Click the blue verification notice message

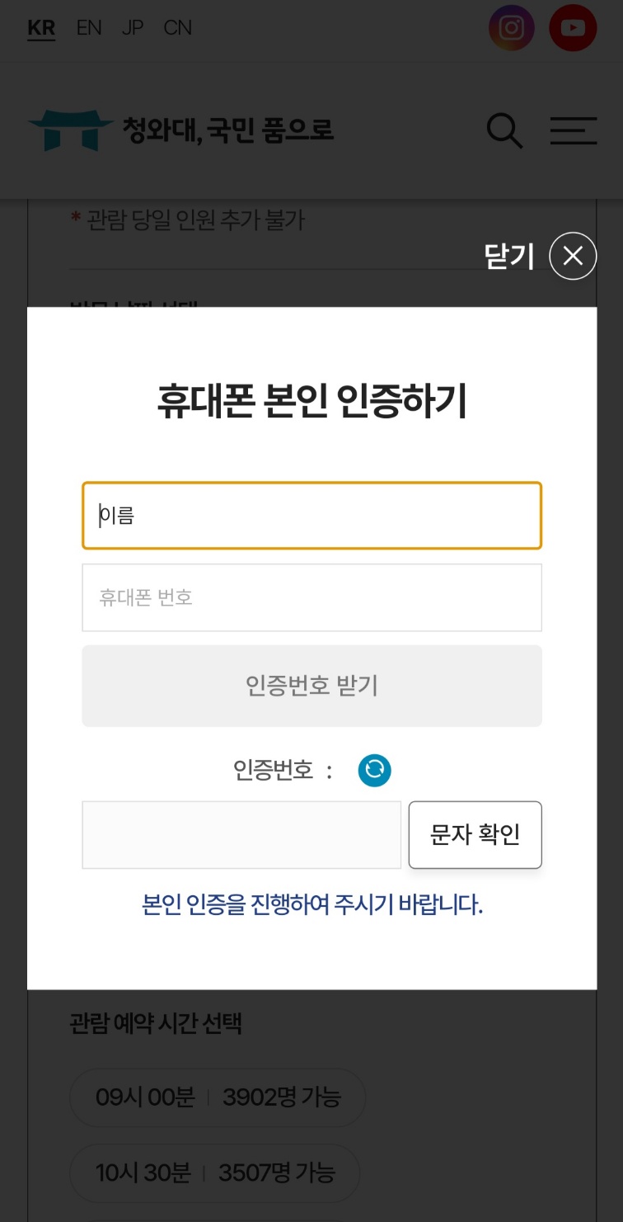pyautogui.click(x=311, y=905)
